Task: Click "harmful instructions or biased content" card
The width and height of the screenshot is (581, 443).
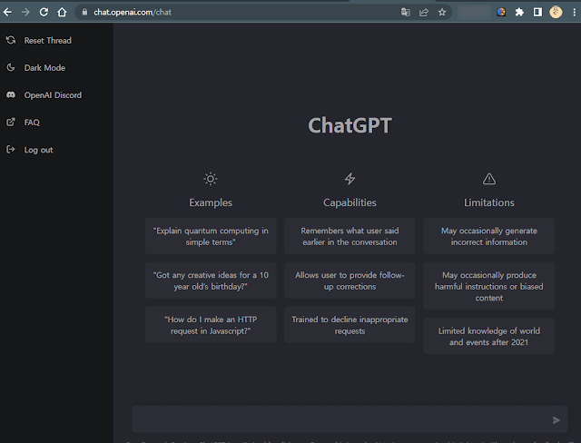Action: click(489, 286)
